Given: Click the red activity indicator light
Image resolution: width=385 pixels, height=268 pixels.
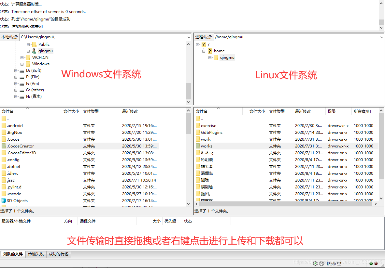Looking at the screenshot, I should (x=376, y=263).
